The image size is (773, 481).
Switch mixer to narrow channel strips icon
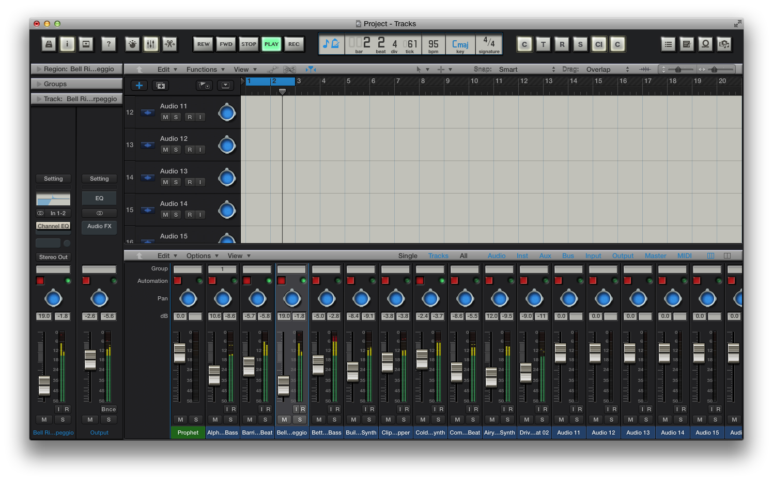click(711, 255)
